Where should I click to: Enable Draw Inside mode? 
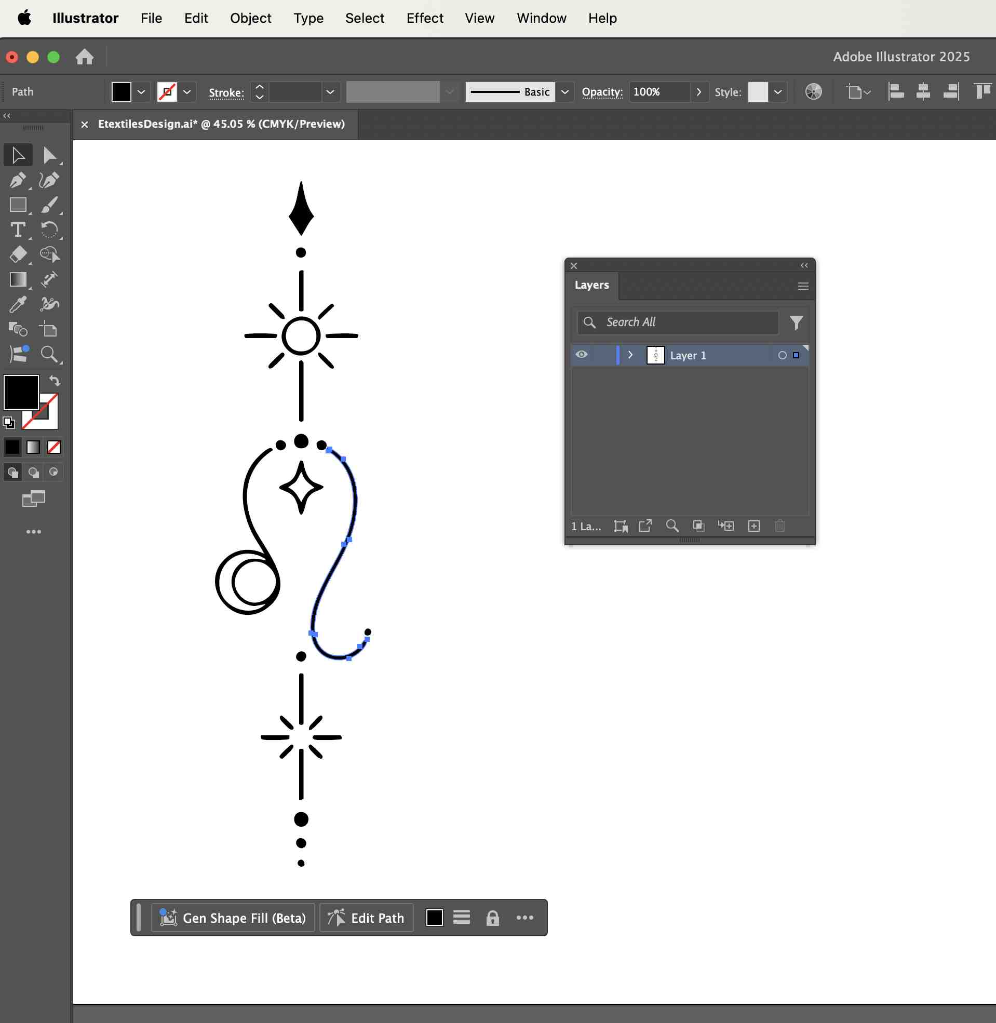click(x=53, y=472)
